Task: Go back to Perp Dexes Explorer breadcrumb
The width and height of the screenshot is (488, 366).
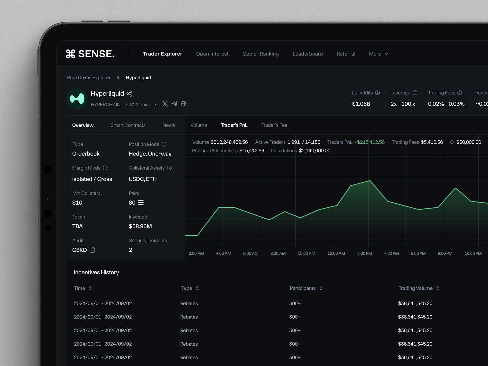Action: click(x=89, y=77)
